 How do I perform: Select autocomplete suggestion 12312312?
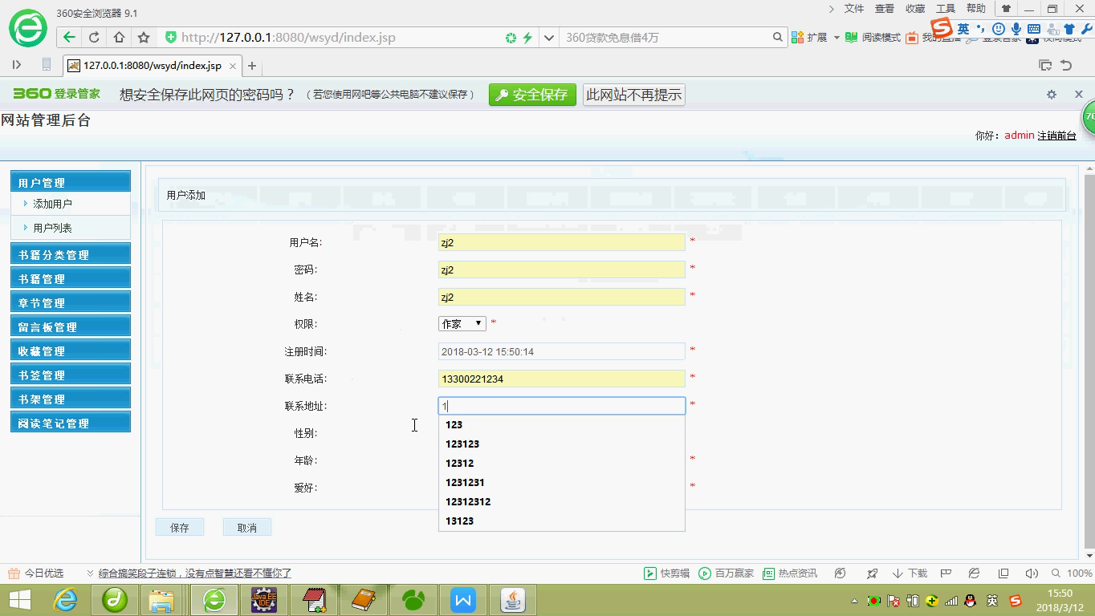561,501
